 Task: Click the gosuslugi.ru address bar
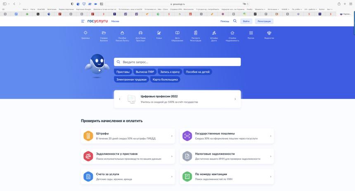point(177,4)
